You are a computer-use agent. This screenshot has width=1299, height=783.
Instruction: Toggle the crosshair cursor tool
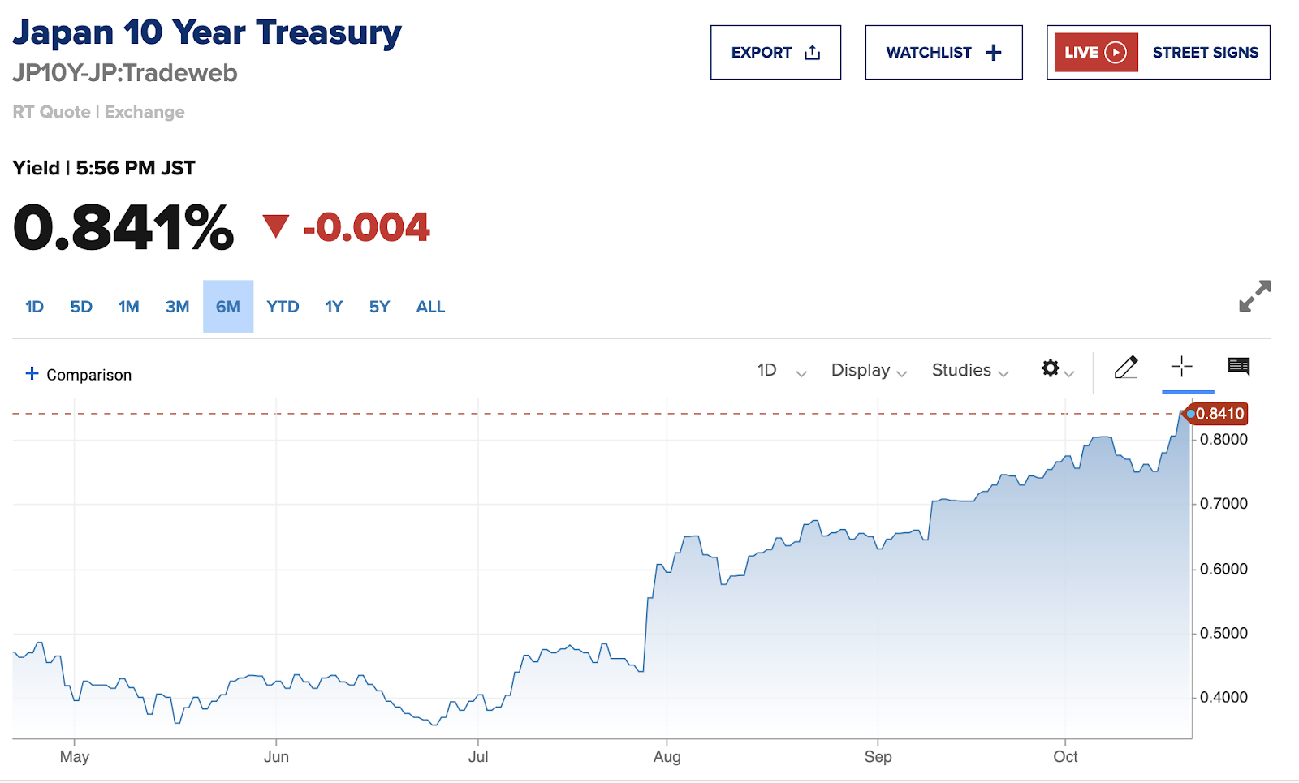point(1182,367)
